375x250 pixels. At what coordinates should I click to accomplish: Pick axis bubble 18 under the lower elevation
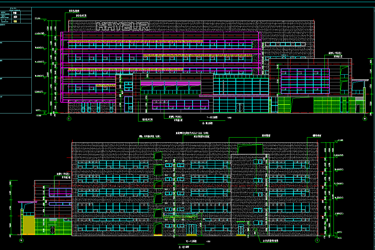pyautogui.click(x=21, y=240)
